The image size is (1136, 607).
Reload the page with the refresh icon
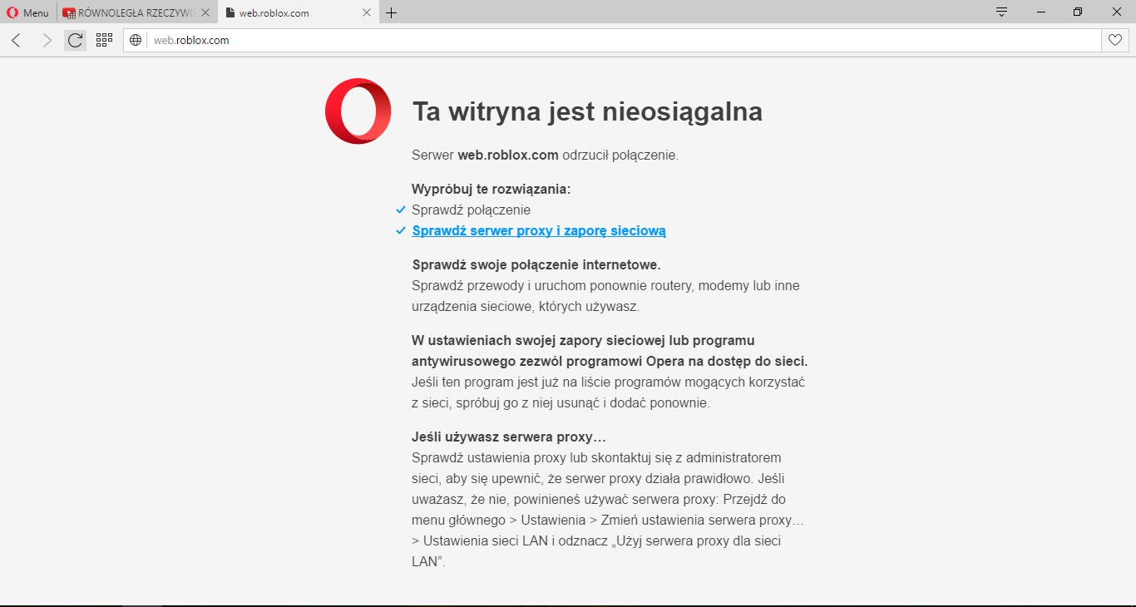point(76,40)
